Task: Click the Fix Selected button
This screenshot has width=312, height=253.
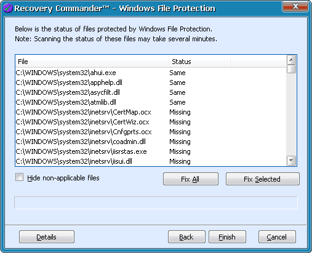Action: [x=263, y=179]
